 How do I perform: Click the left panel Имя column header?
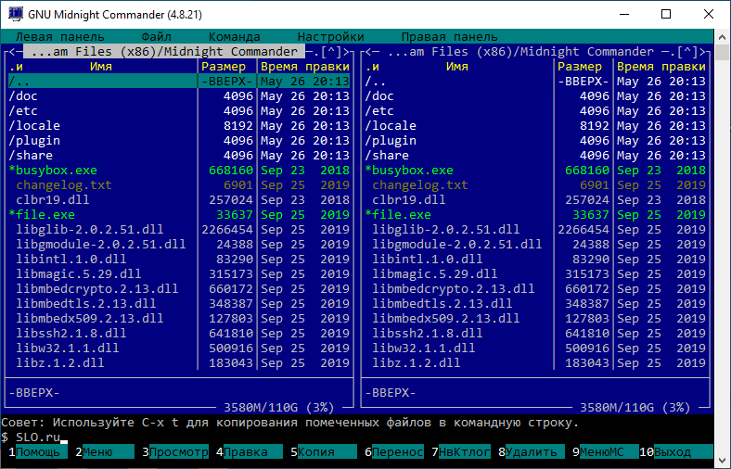[x=101, y=67]
